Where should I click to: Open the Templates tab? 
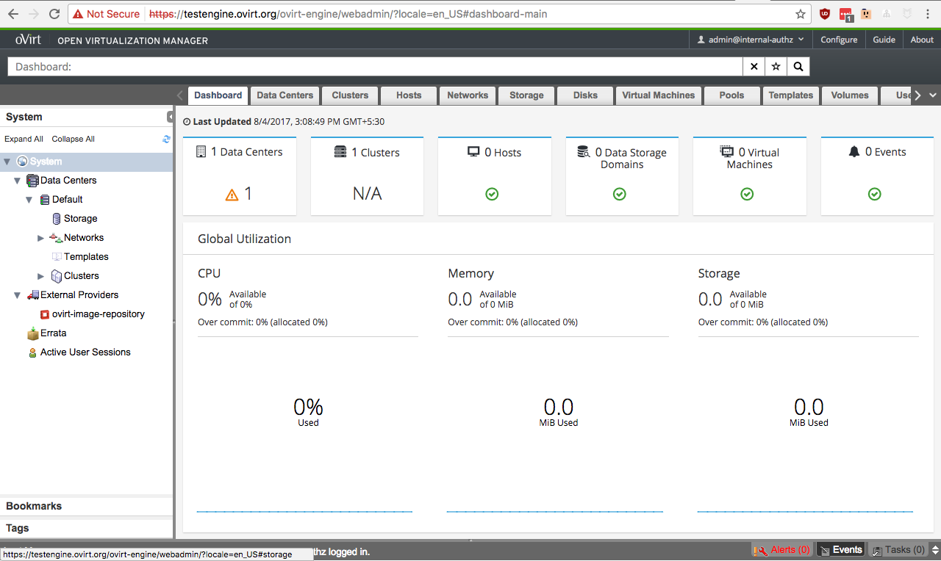pyautogui.click(x=791, y=95)
